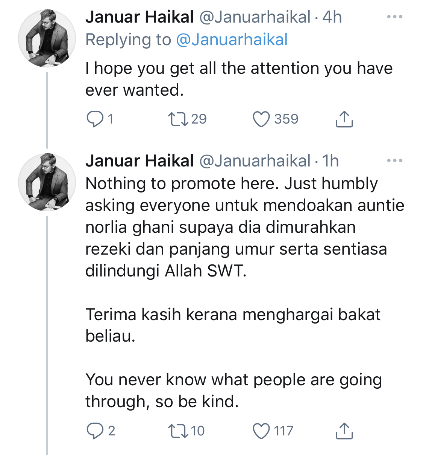Open the @Januarhaikal mention in "Replying to"
This screenshot has height=455, width=423.
[232, 40]
